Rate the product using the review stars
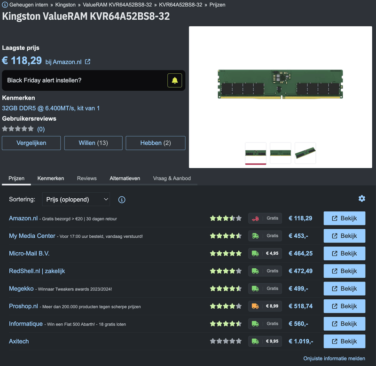The height and width of the screenshot is (366, 376). (16, 129)
